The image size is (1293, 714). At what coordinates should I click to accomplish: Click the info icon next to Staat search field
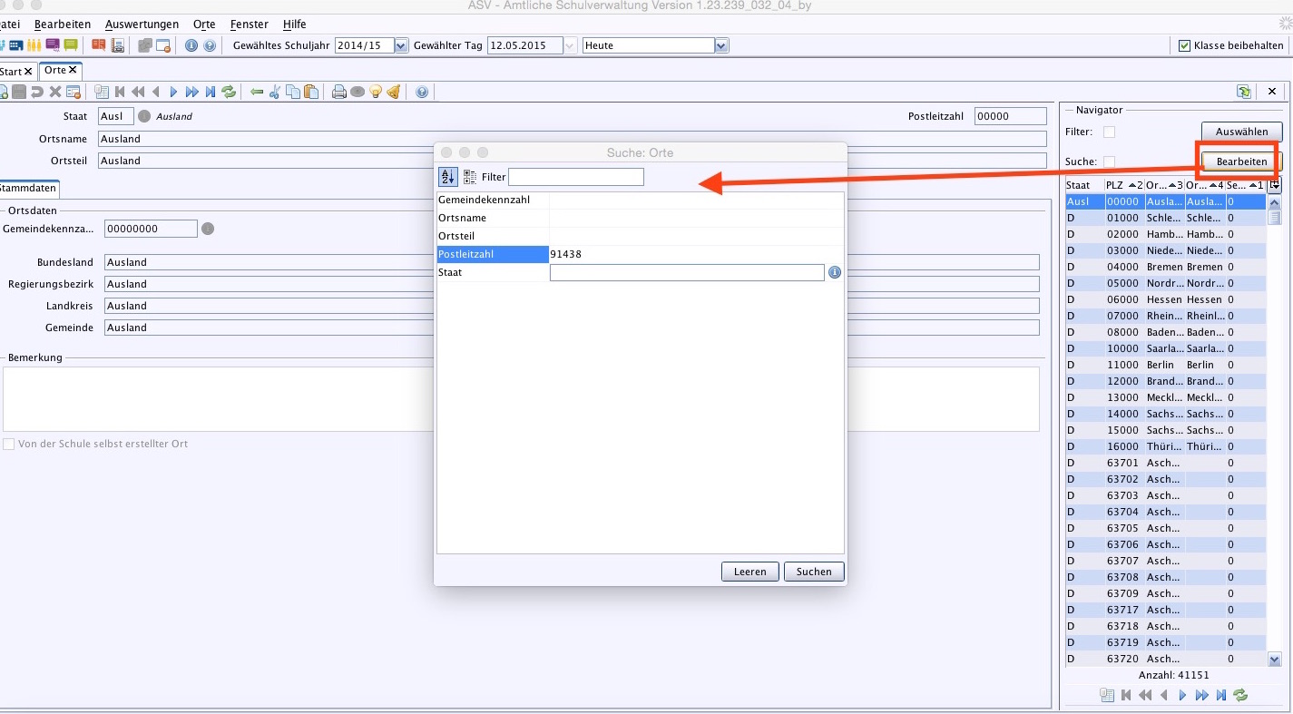pos(835,272)
